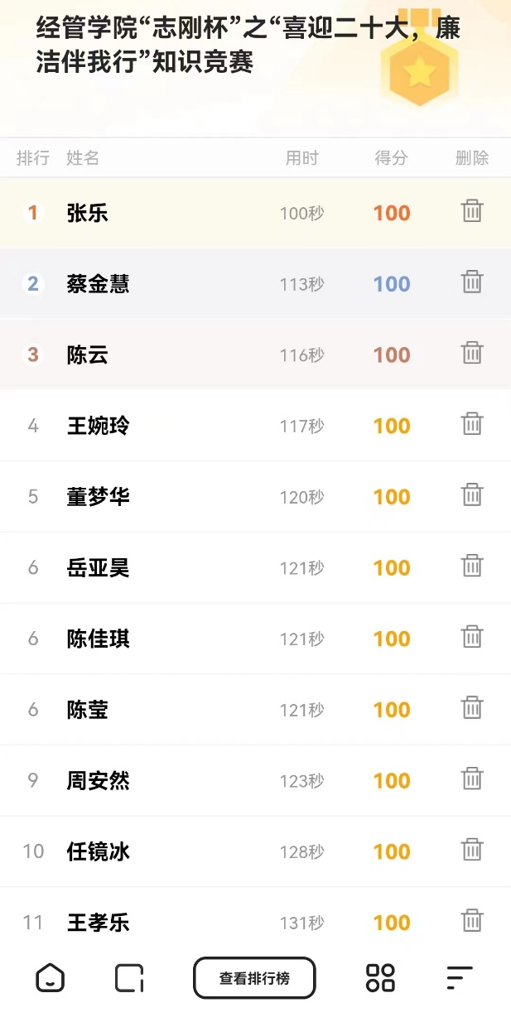Delete 陈莹's ranking record
This screenshot has width=511, height=1022.
472,709
